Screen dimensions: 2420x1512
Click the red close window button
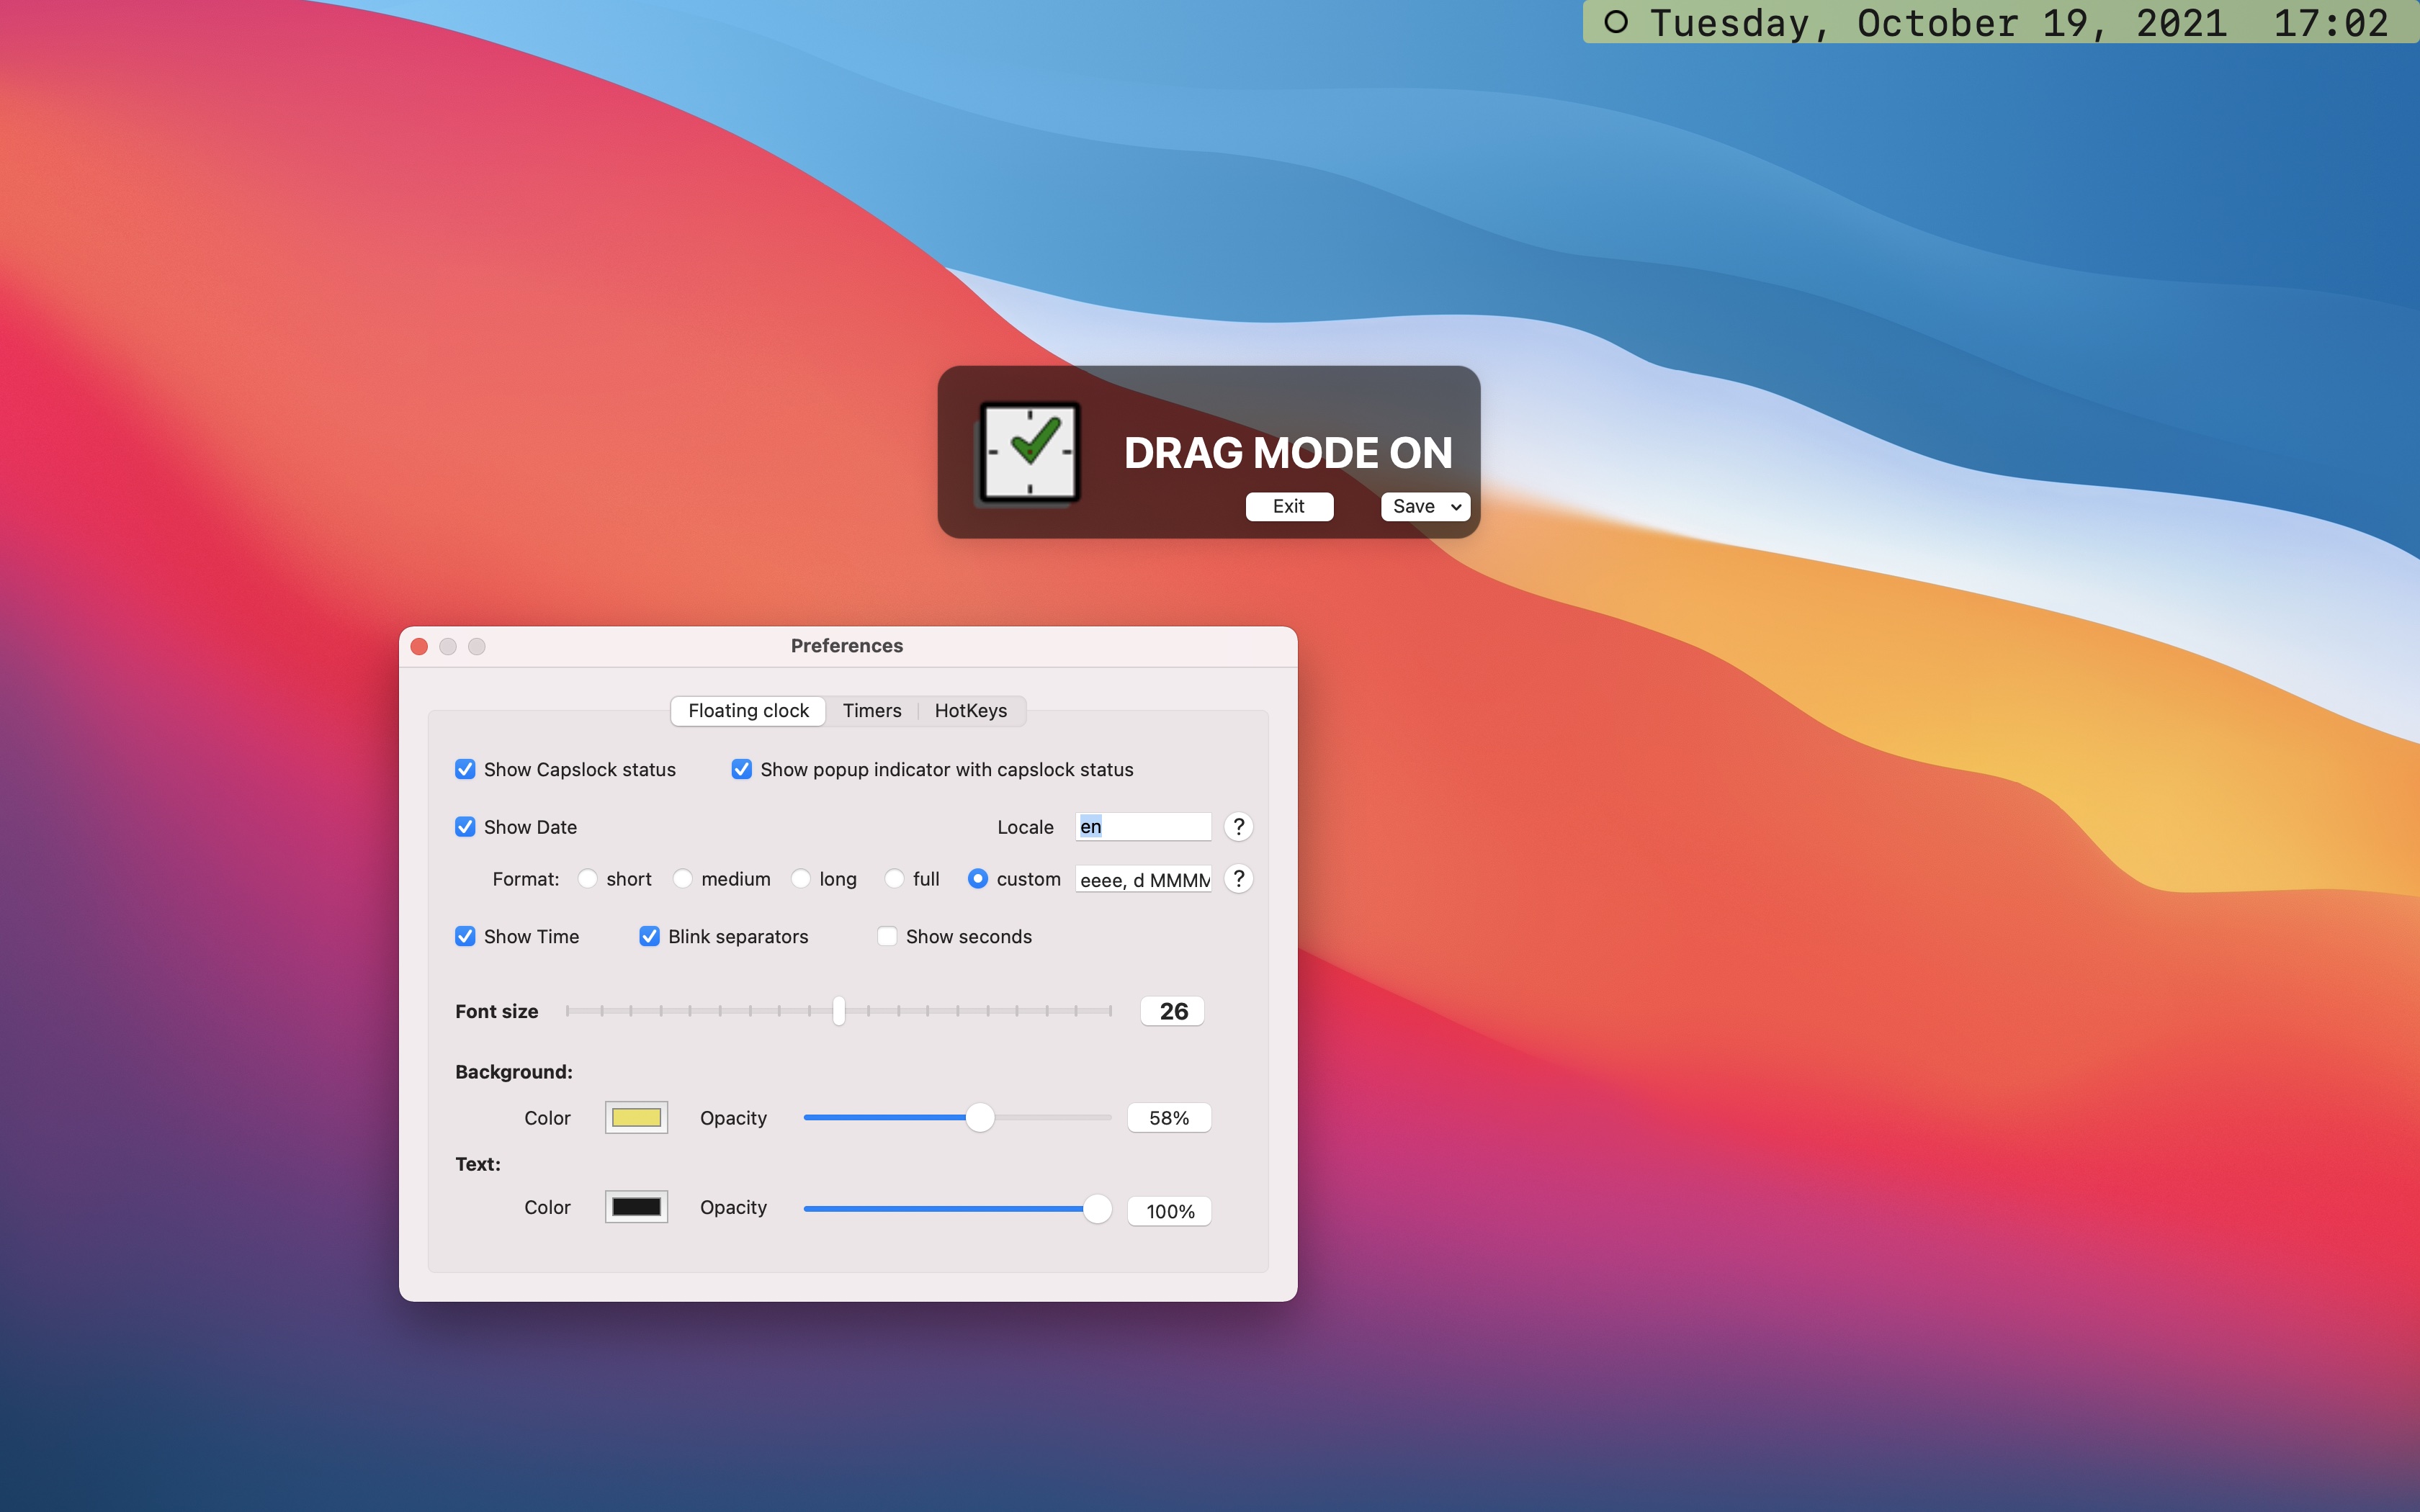420,646
